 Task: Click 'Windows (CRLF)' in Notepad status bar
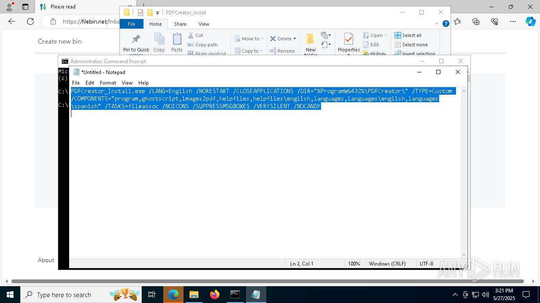(x=387, y=264)
